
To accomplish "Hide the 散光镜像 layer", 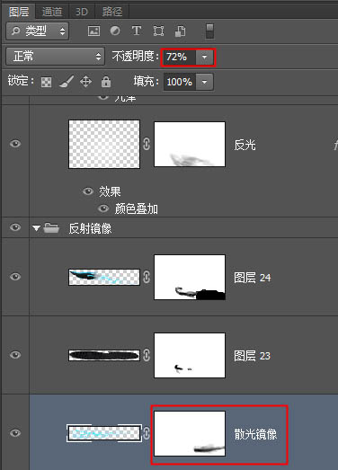I will (15, 433).
